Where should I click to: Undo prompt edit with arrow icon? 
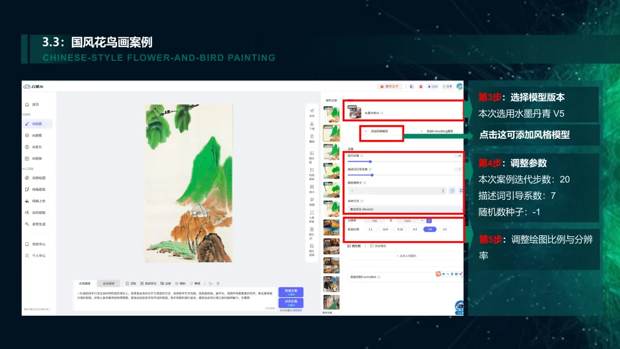(x=210, y=284)
